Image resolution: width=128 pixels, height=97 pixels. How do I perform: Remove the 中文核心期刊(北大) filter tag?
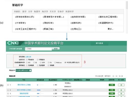coord(30,70)
